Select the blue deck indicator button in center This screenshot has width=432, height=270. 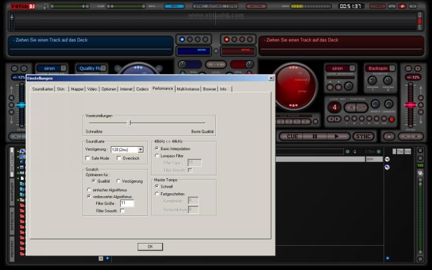(x=182, y=39)
